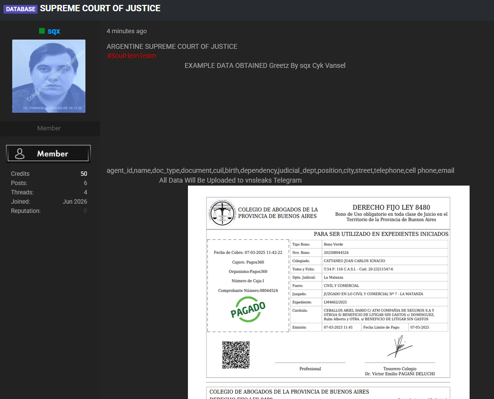Click the Joined date Jun 2026
Image resolution: width=494 pixels, height=399 pixels.
point(75,201)
